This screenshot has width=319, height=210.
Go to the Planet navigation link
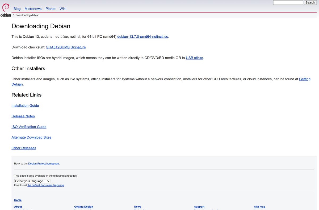pyautogui.click(x=51, y=9)
